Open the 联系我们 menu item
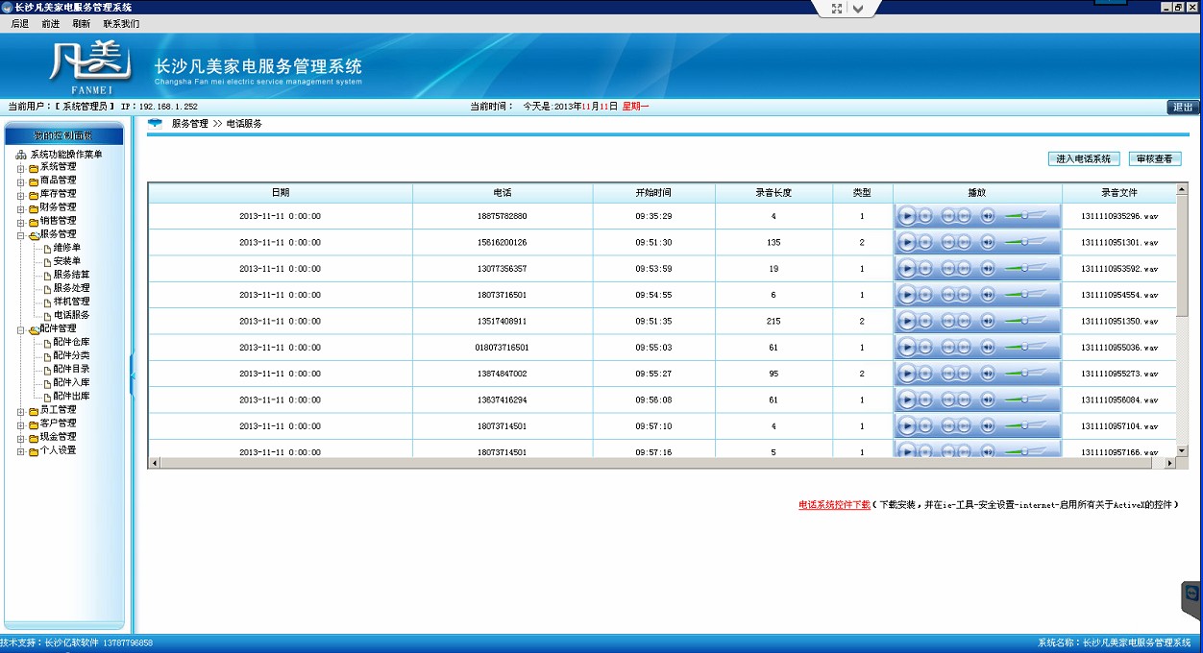 tap(122, 24)
